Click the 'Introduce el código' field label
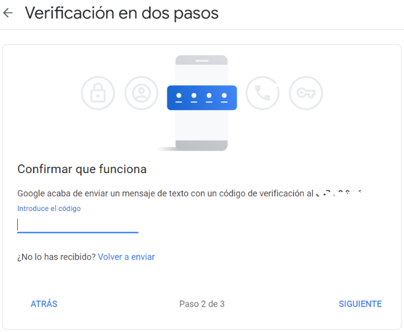This screenshot has height=332, width=404. click(x=49, y=208)
